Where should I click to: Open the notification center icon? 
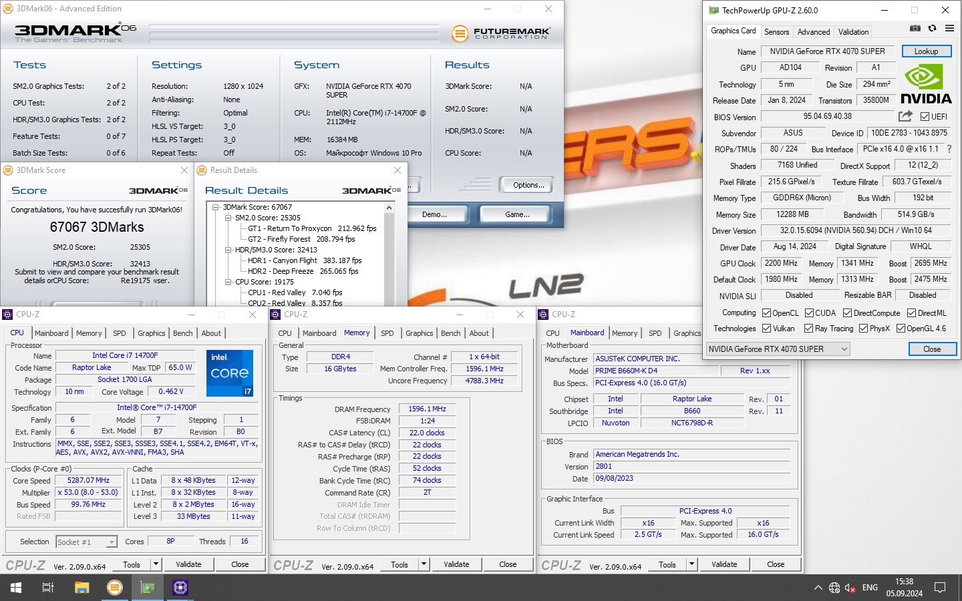pos(940,588)
